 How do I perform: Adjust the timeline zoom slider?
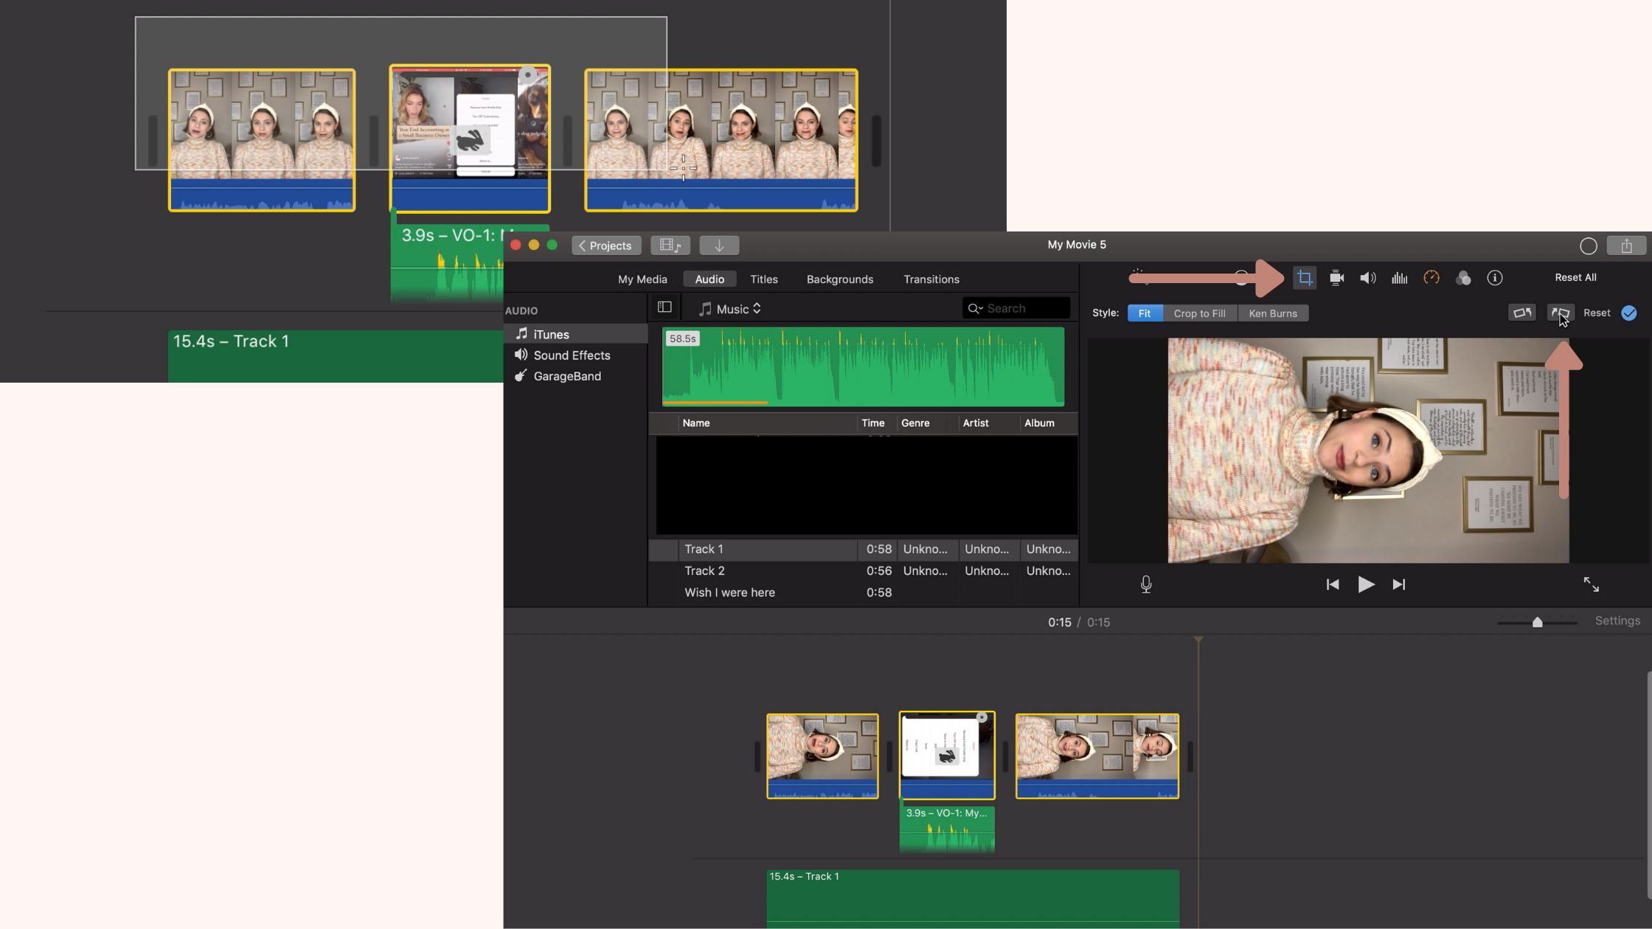coord(1538,622)
